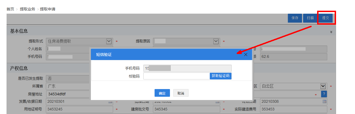This screenshot has height=114, width=355.
Task: Click the 手机号码 field in dialog
Action: [187, 68]
